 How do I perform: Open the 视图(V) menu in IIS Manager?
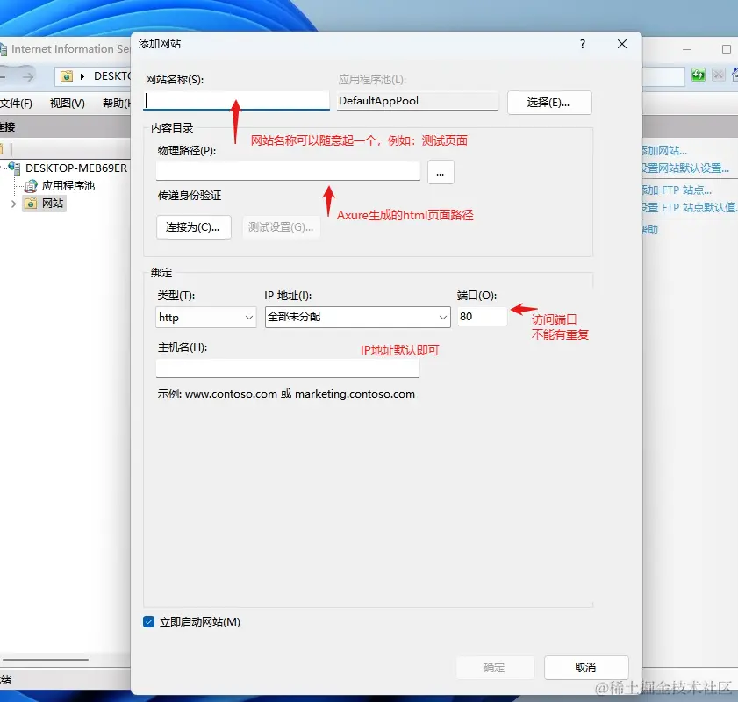[68, 103]
